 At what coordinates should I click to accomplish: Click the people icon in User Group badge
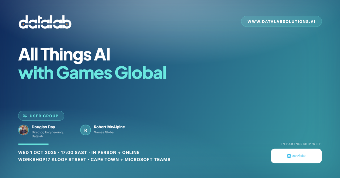[25, 116]
